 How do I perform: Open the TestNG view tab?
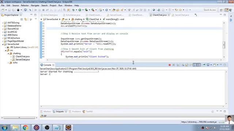[x=88, y=112]
